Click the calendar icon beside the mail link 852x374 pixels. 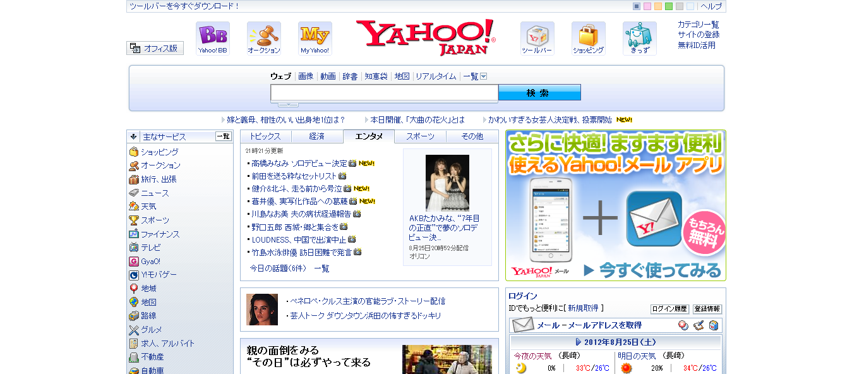714,325
